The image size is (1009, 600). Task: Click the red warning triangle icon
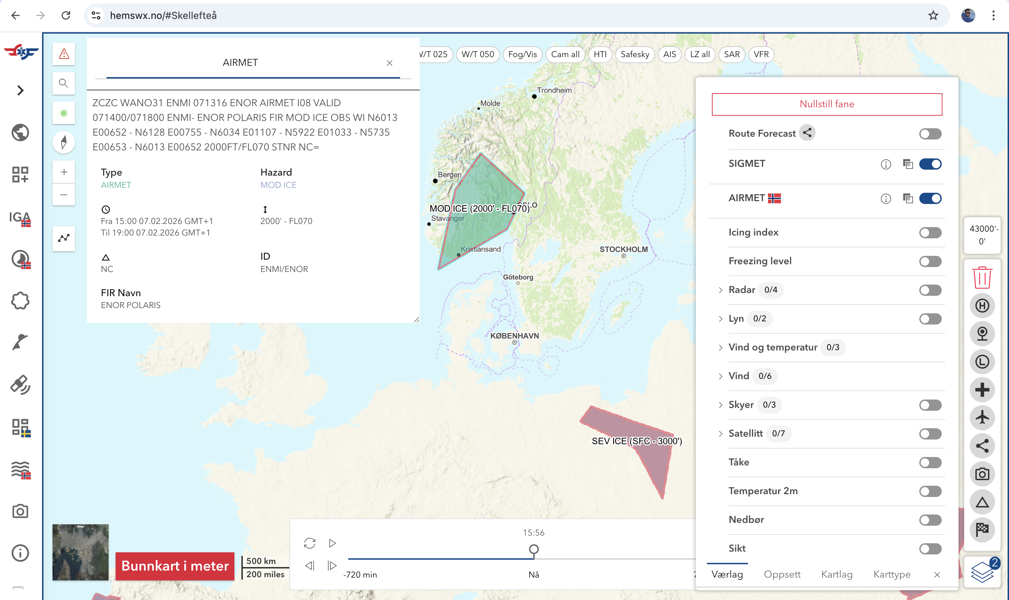(x=64, y=54)
